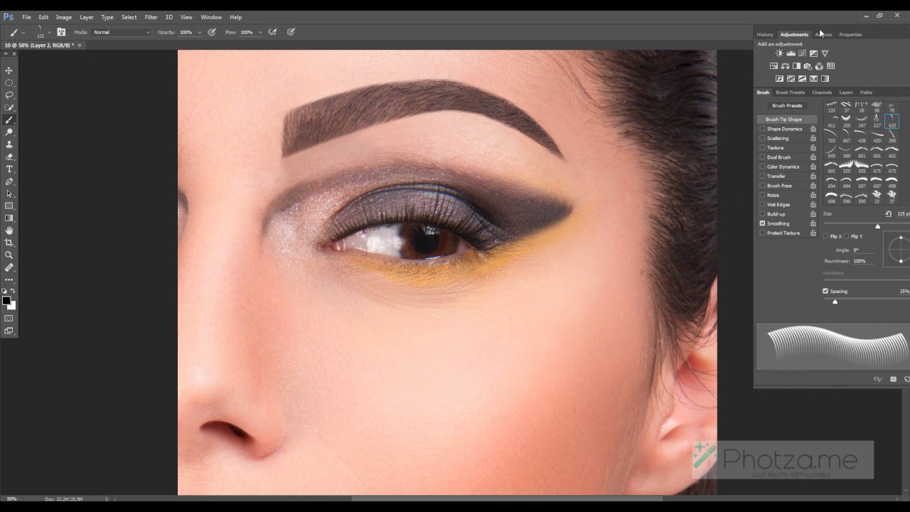
Task: Open the Mode dropdown set to Normal
Action: [122, 32]
